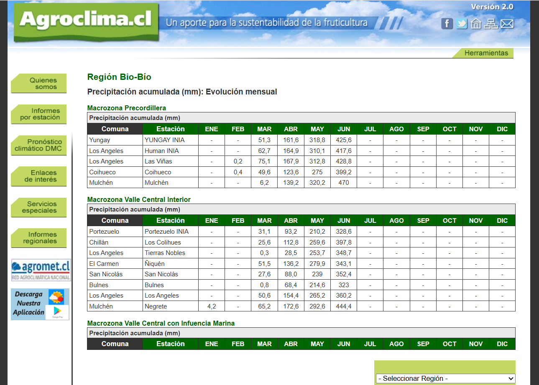Click the Tierras Nobles station cell
Image resolution: width=539 pixels, height=385 pixels.
(171, 253)
